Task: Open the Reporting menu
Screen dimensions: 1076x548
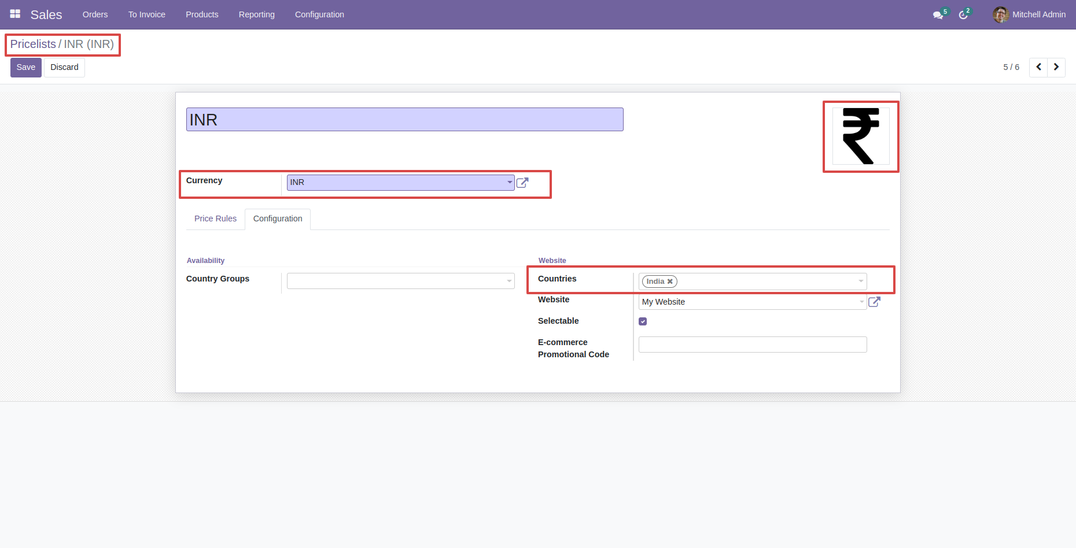Action: coord(257,14)
